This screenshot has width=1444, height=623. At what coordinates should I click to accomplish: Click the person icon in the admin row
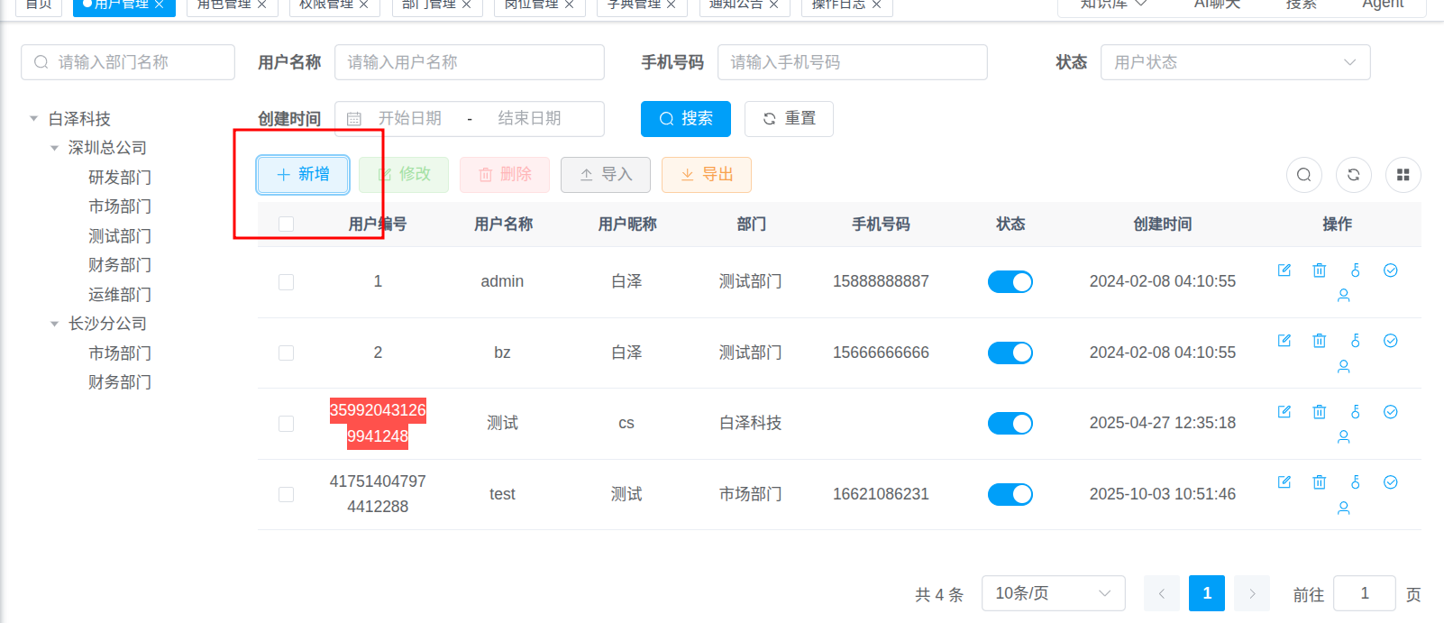[1343, 295]
